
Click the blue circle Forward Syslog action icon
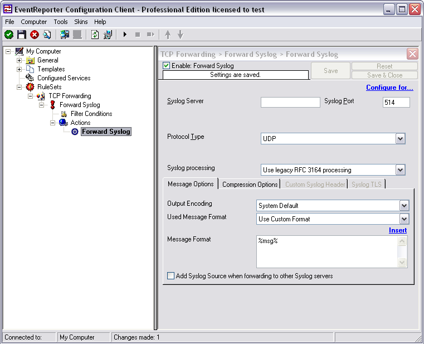[75, 132]
